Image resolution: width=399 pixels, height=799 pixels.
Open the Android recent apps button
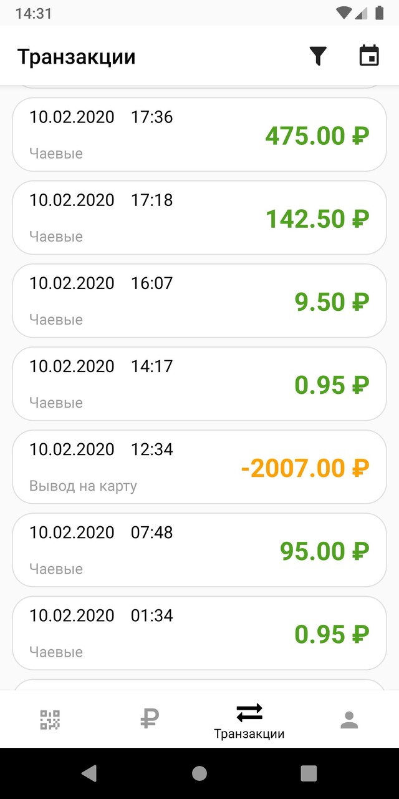pyautogui.click(x=309, y=773)
